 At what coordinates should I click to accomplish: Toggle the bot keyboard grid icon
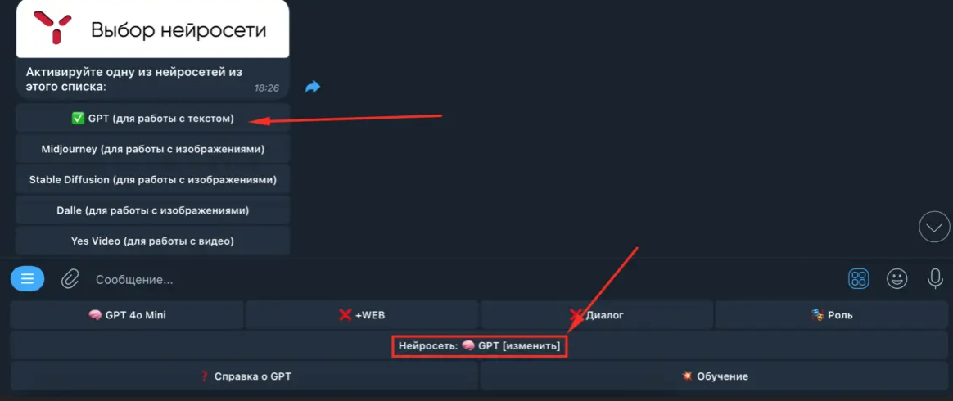(859, 279)
